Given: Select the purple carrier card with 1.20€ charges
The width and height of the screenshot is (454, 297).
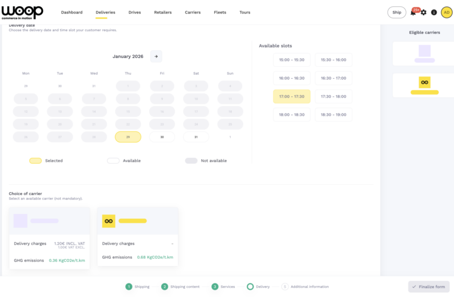Looking at the screenshot, I should click(x=49, y=238).
